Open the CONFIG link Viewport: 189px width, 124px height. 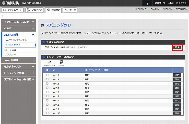155,9
